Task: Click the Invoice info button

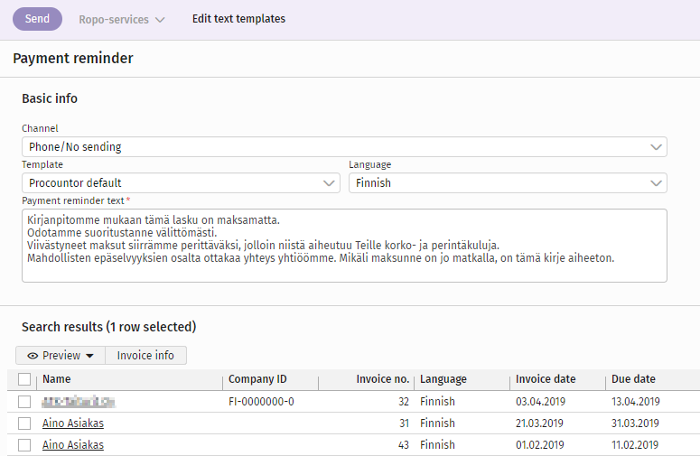Action: (x=145, y=355)
